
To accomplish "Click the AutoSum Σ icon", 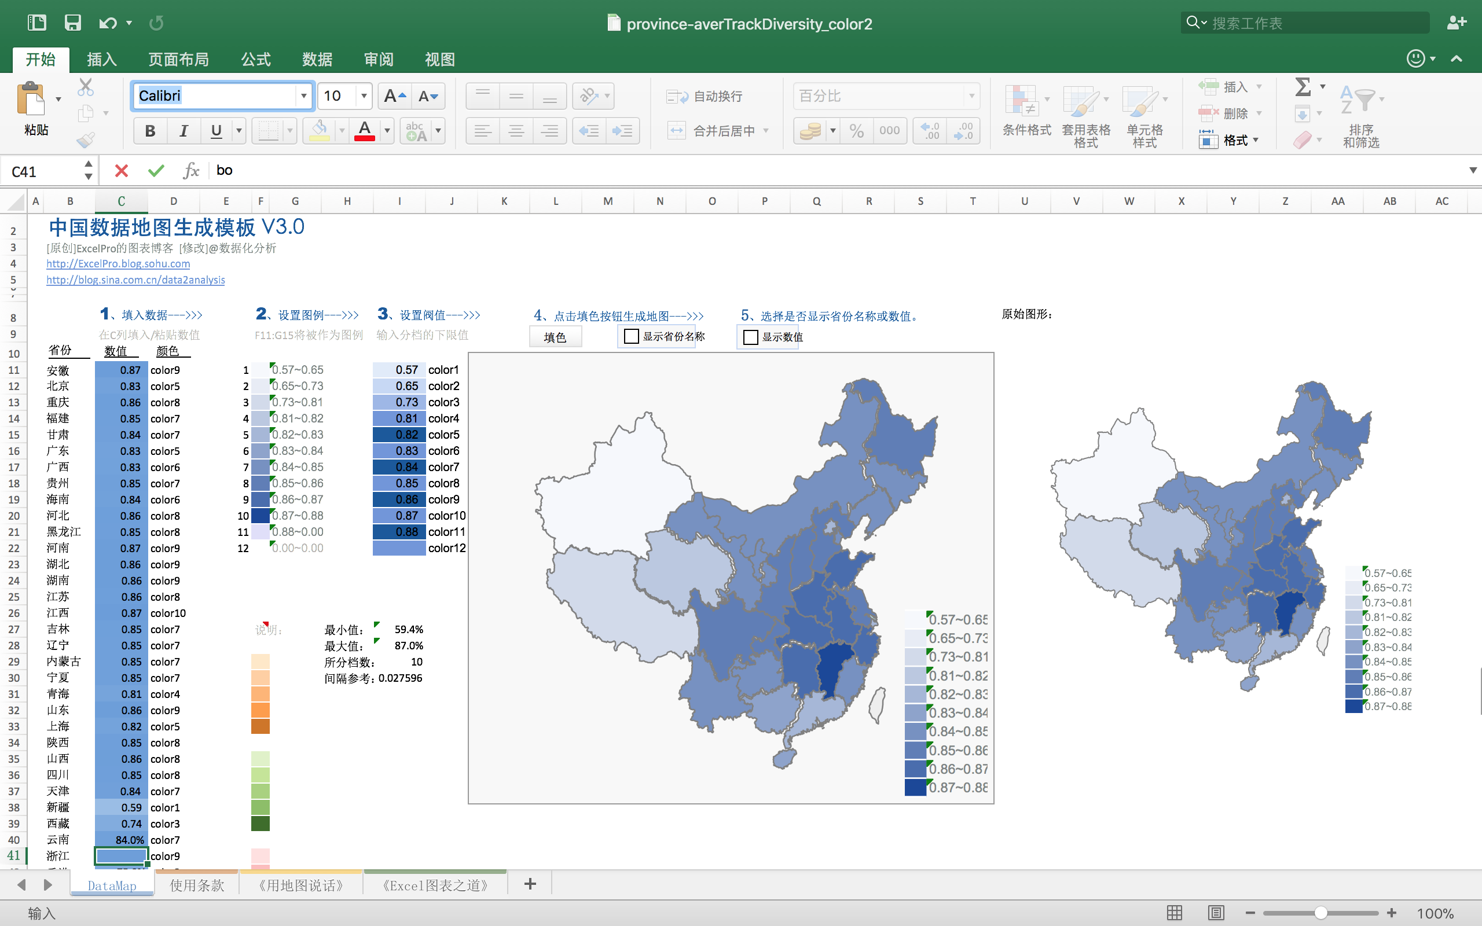I will (1304, 87).
